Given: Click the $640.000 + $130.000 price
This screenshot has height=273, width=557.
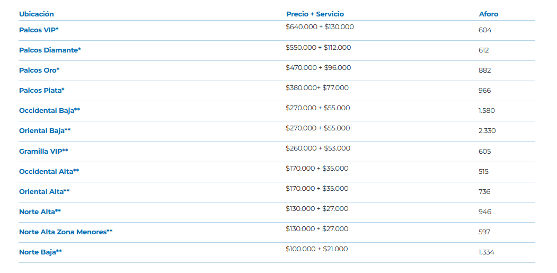Looking at the screenshot, I should (x=320, y=27).
